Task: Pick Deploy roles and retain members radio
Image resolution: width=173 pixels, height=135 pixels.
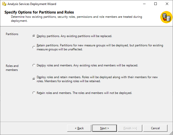Action: pyautogui.click(x=34, y=79)
